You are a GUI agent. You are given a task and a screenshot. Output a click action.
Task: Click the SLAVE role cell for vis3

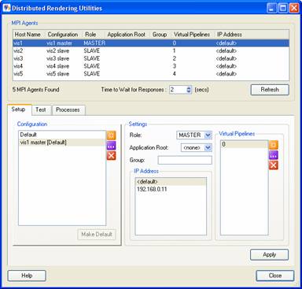coord(92,58)
